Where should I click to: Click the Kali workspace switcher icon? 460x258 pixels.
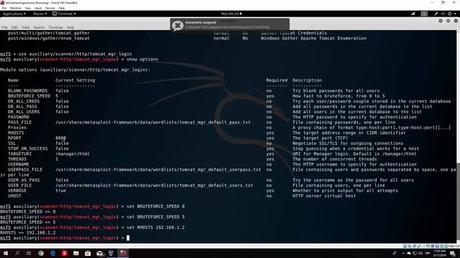pyautogui.click(x=424, y=14)
